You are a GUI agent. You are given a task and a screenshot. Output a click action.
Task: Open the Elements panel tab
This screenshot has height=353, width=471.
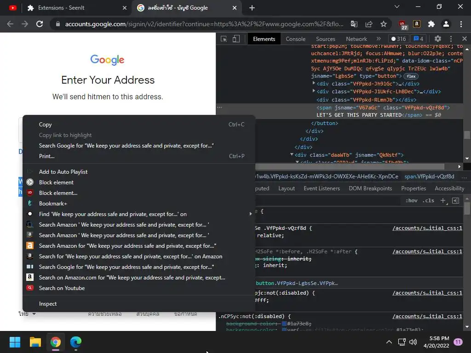coord(264,39)
